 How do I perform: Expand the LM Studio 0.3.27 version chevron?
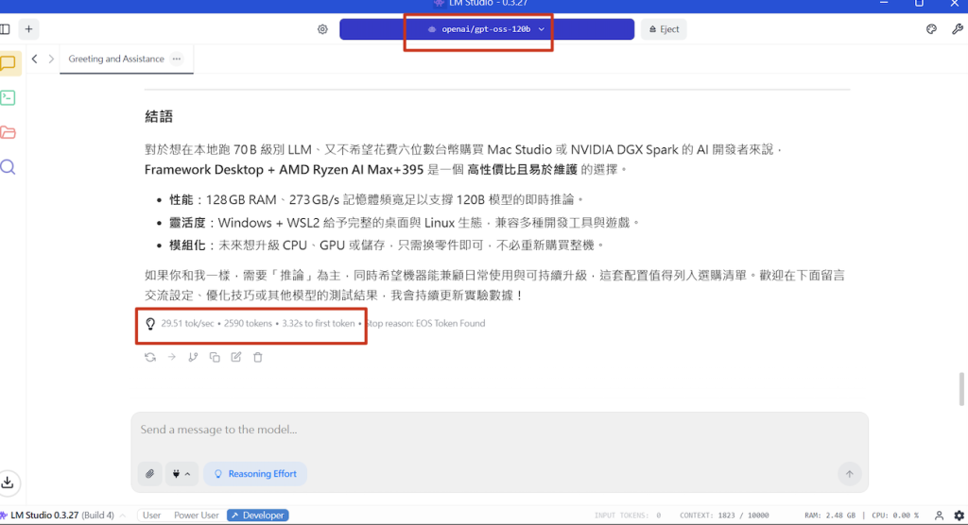coord(123,516)
